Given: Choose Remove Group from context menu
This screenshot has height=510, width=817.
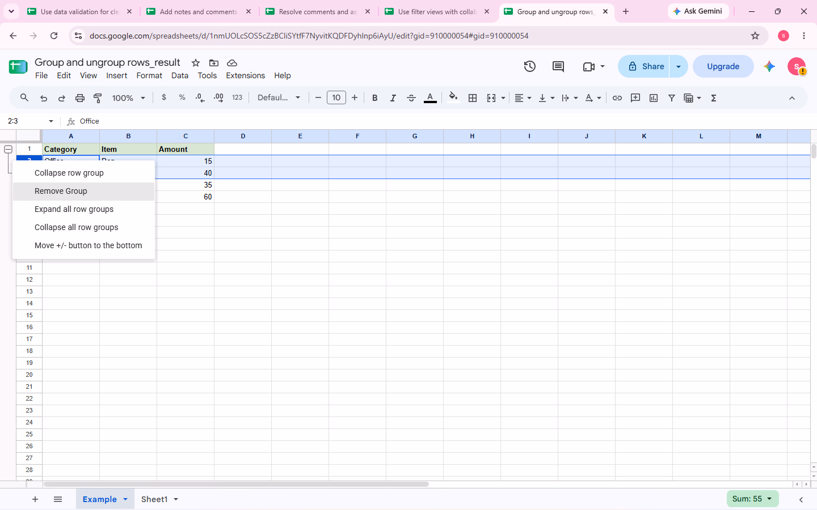Looking at the screenshot, I should coord(83,191).
